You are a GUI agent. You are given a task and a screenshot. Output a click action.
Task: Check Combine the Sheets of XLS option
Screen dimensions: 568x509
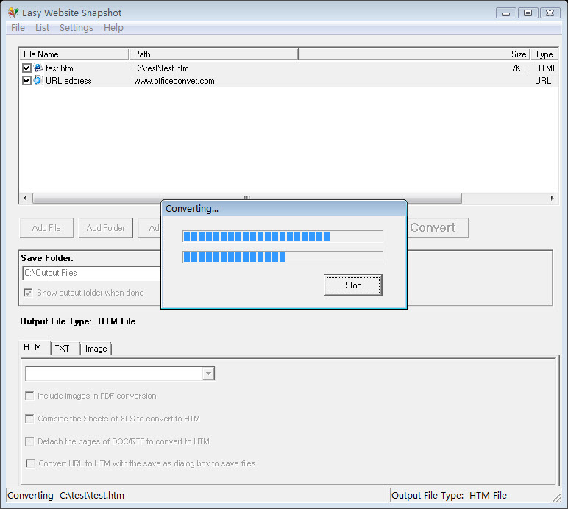tap(29, 419)
